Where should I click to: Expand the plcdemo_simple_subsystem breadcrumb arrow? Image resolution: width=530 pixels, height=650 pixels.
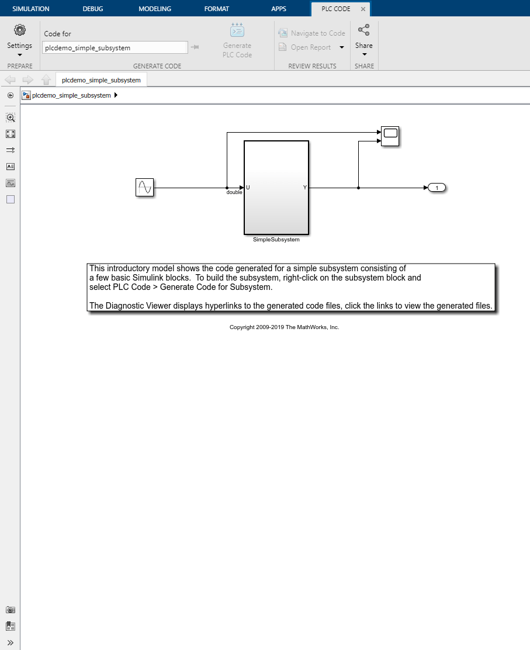point(115,95)
